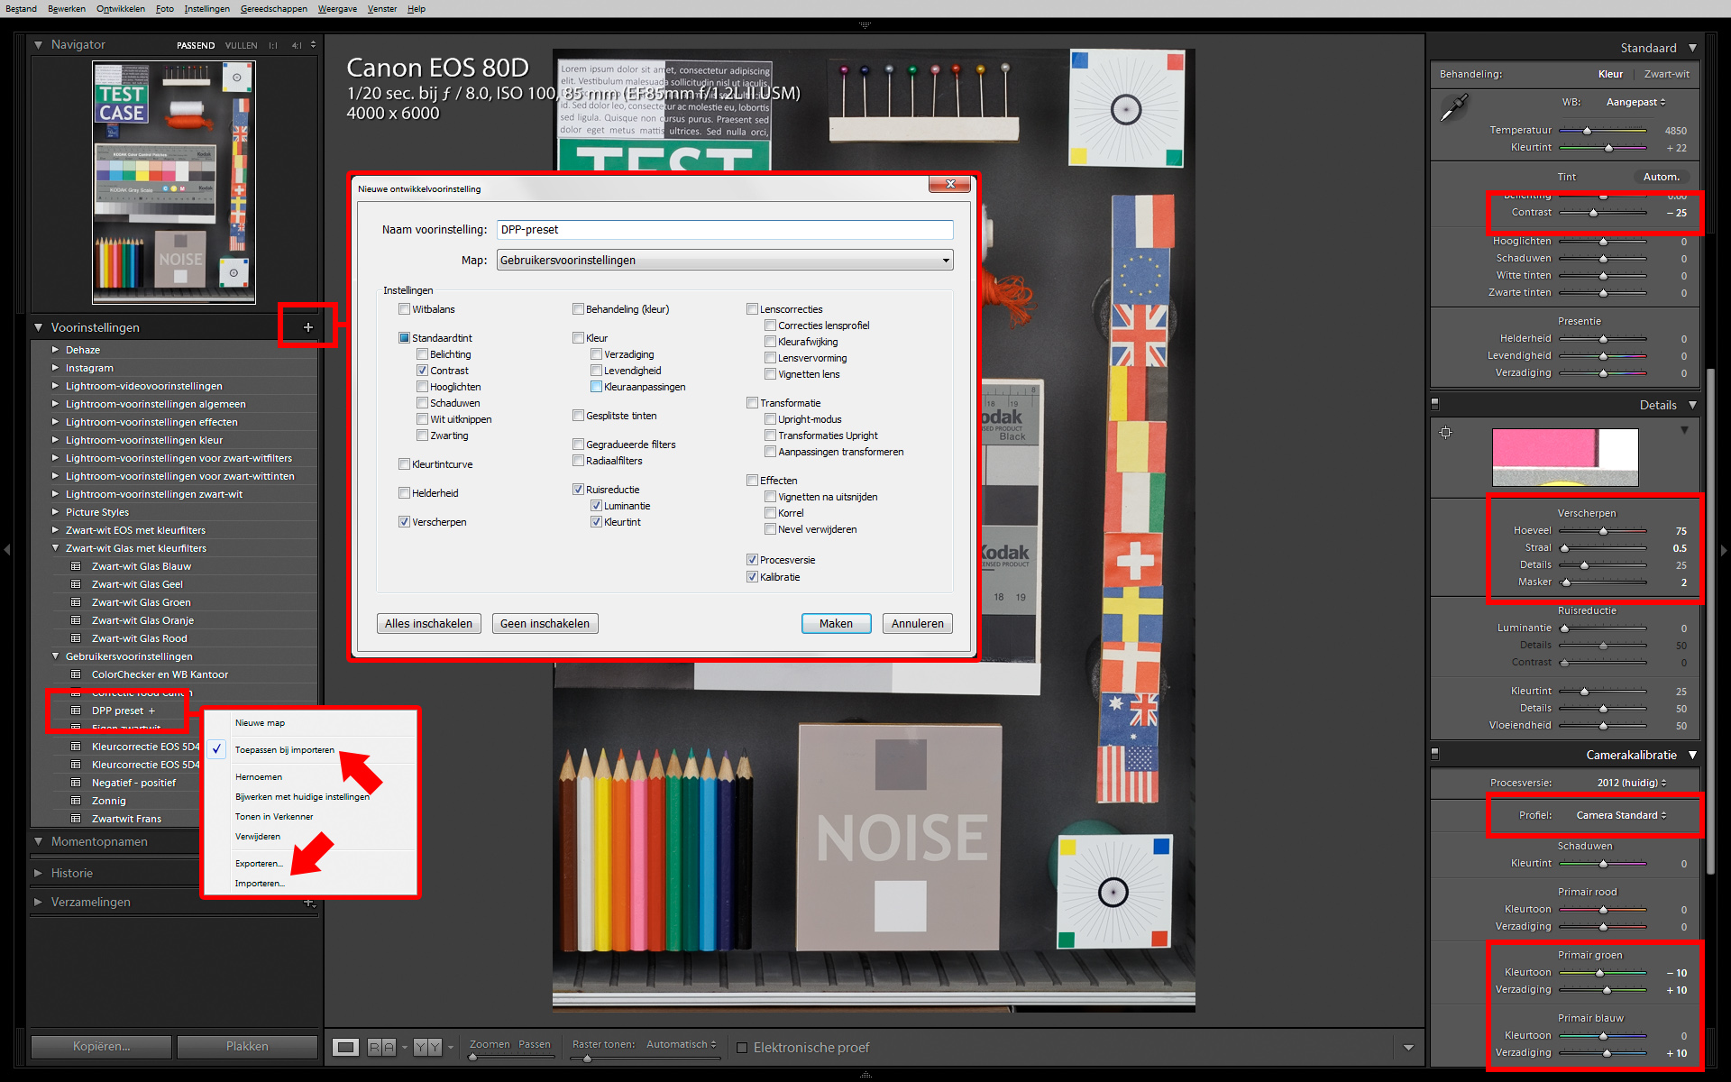Open the Map dropdown for preset folder

(x=725, y=261)
